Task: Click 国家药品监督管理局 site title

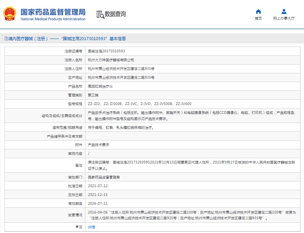Action: point(53,12)
